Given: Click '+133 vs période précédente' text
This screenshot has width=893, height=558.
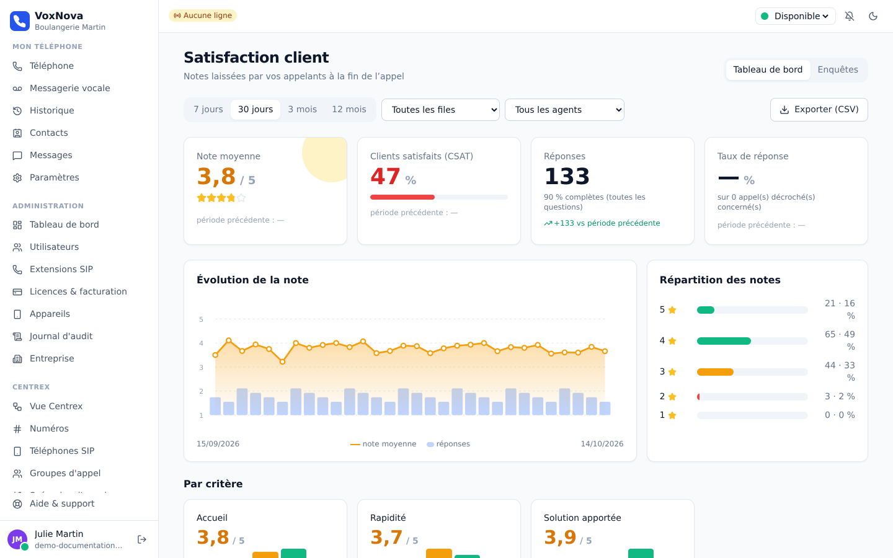Looking at the screenshot, I should [x=602, y=223].
